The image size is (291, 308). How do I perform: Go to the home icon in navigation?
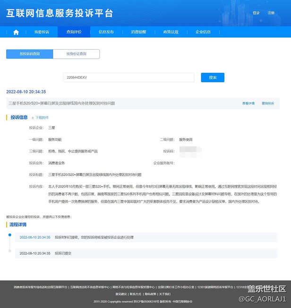(16, 32)
